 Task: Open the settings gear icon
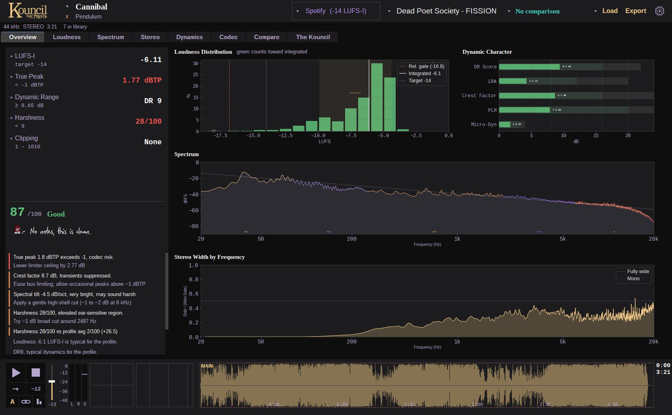[x=659, y=11]
